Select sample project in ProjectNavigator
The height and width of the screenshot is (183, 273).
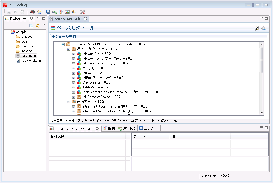click(21, 32)
